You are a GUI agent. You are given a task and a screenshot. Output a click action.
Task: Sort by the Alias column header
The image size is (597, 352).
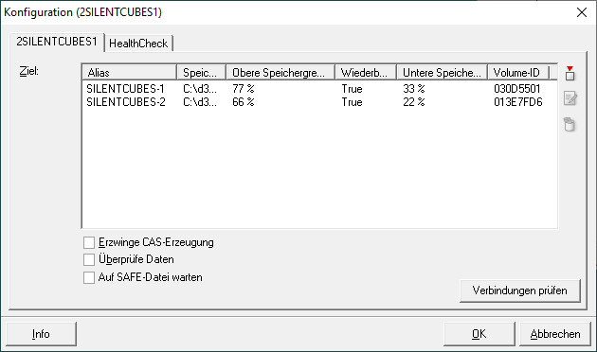pyautogui.click(x=130, y=72)
